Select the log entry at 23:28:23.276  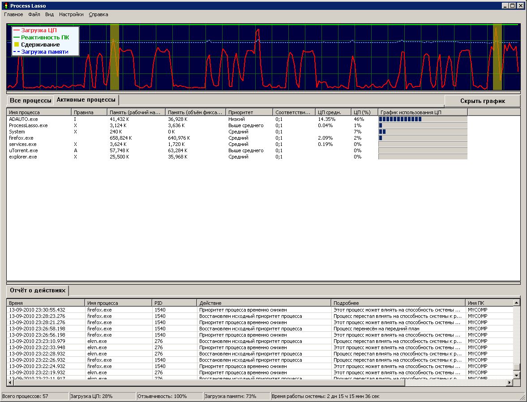pyautogui.click(x=260, y=316)
